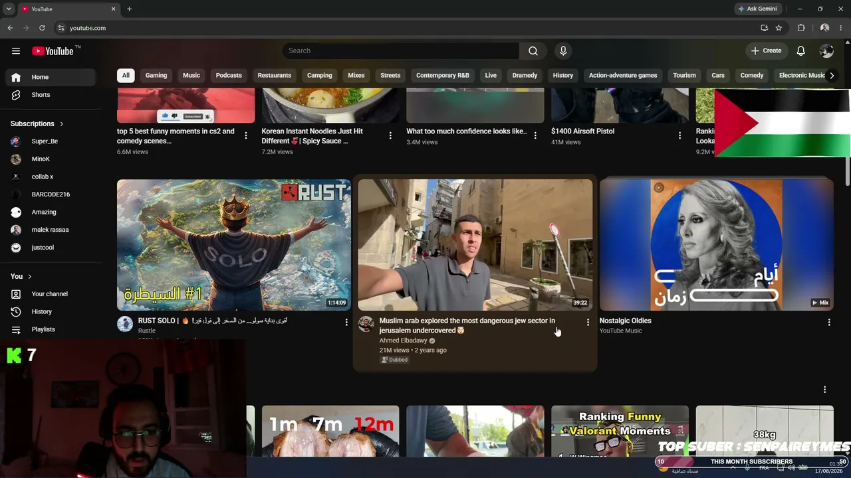Image resolution: width=851 pixels, height=478 pixels.
Task: Select the Comedy filter chip
Action: (752, 76)
